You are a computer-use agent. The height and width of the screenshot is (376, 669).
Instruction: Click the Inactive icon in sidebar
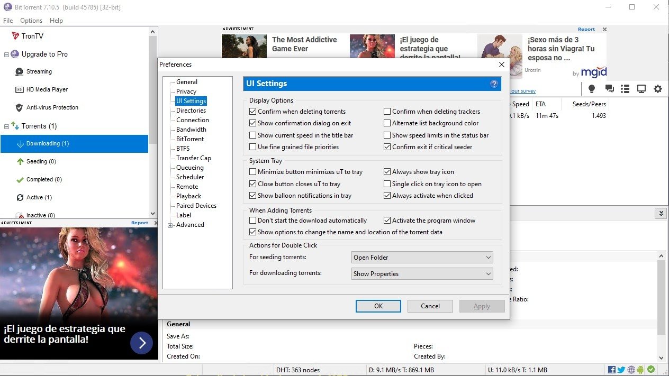tap(20, 215)
